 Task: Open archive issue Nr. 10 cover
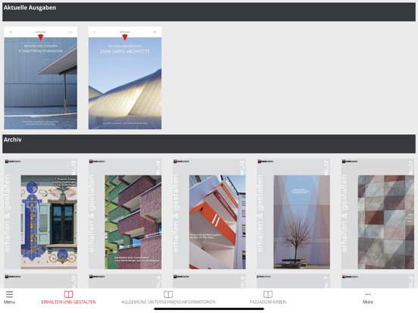click(41, 280)
